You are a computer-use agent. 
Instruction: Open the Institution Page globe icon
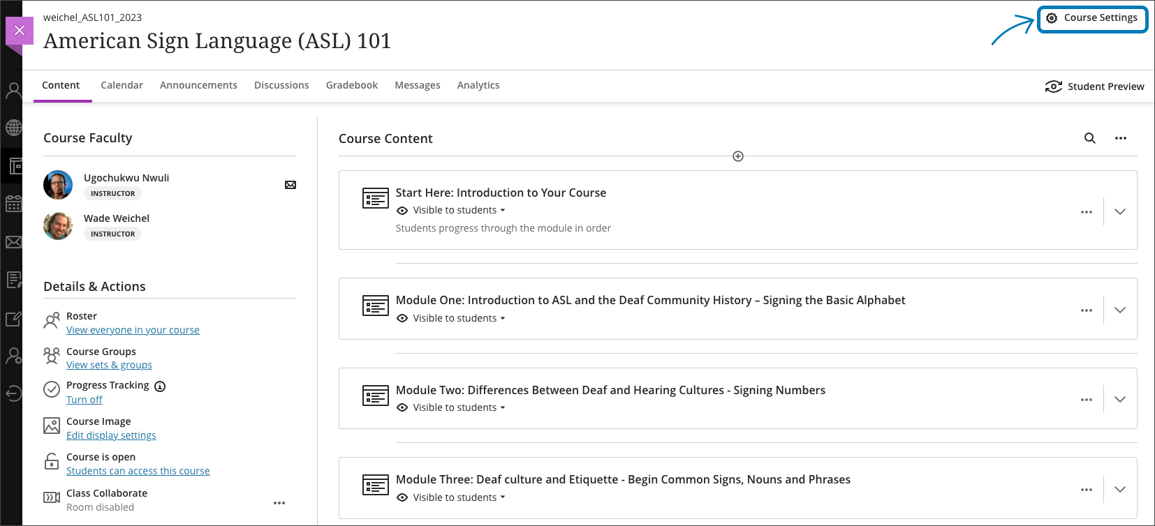[13, 128]
